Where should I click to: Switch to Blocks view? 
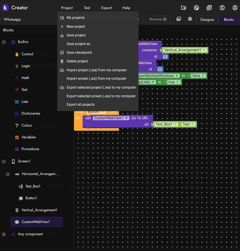pyautogui.click(x=229, y=20)
